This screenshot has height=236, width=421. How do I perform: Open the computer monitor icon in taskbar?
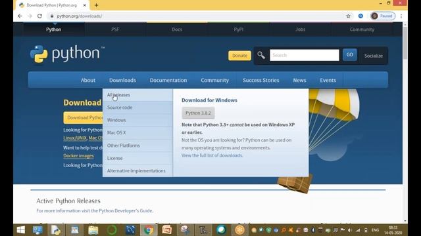[x=37, y=230]
